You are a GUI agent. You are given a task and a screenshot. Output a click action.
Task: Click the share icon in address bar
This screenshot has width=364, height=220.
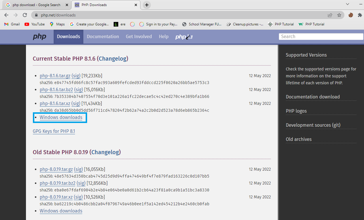pos(330,15)
